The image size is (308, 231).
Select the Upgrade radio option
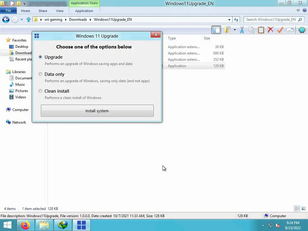click(x=40, y=57)
